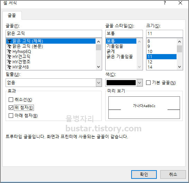Click font style list scroll down arrow

coord(139,67)
